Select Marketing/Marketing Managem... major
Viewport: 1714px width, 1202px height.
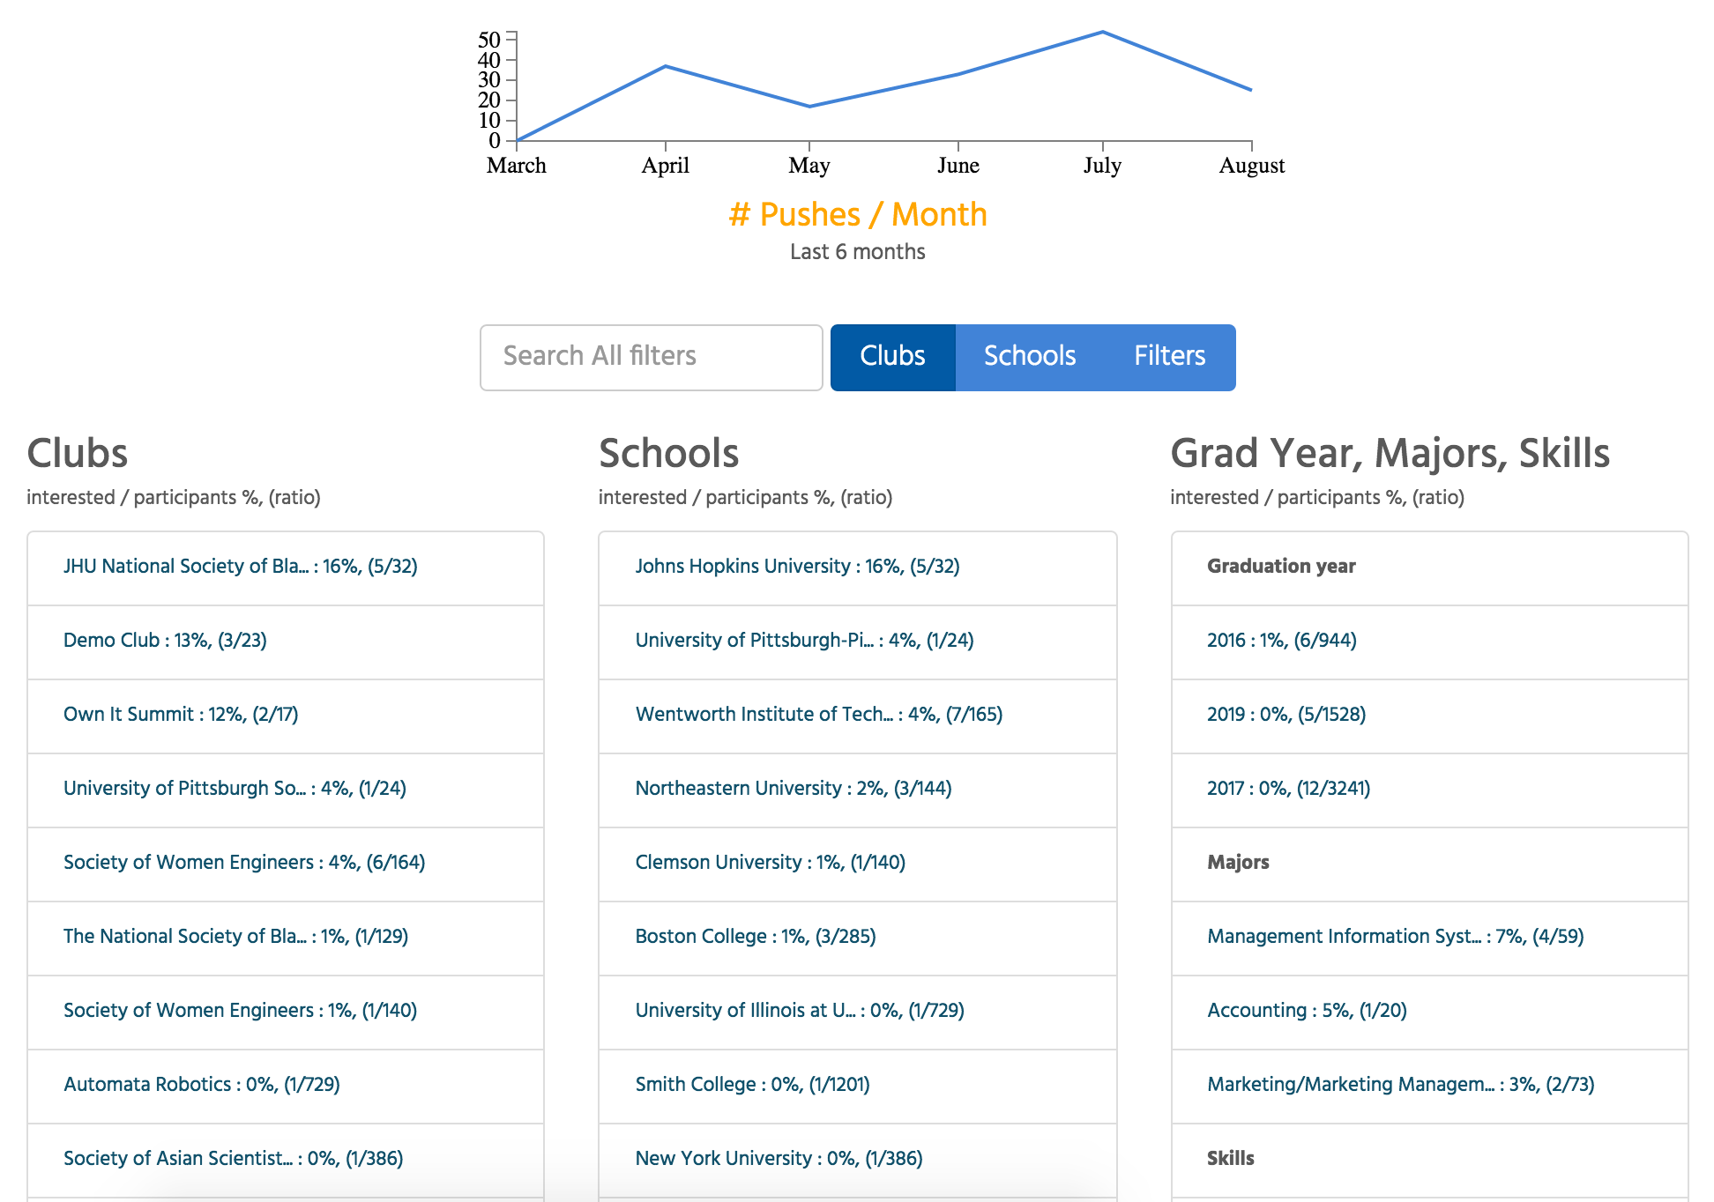(1400, 1085)
